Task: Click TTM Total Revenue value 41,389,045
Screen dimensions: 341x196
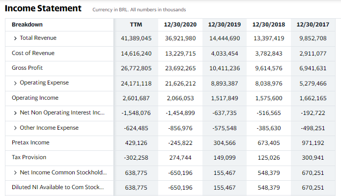Action: 136,38
